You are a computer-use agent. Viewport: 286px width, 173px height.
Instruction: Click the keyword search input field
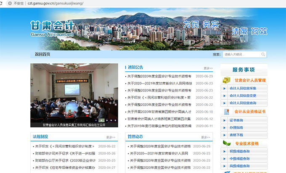point(241,54)
